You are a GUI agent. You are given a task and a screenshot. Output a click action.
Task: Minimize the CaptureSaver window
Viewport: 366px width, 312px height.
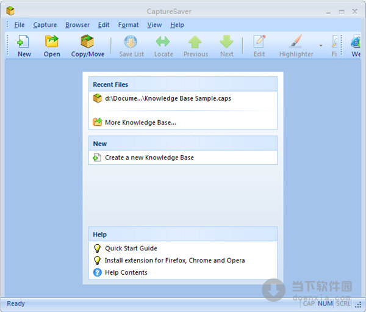click(328, 12)
